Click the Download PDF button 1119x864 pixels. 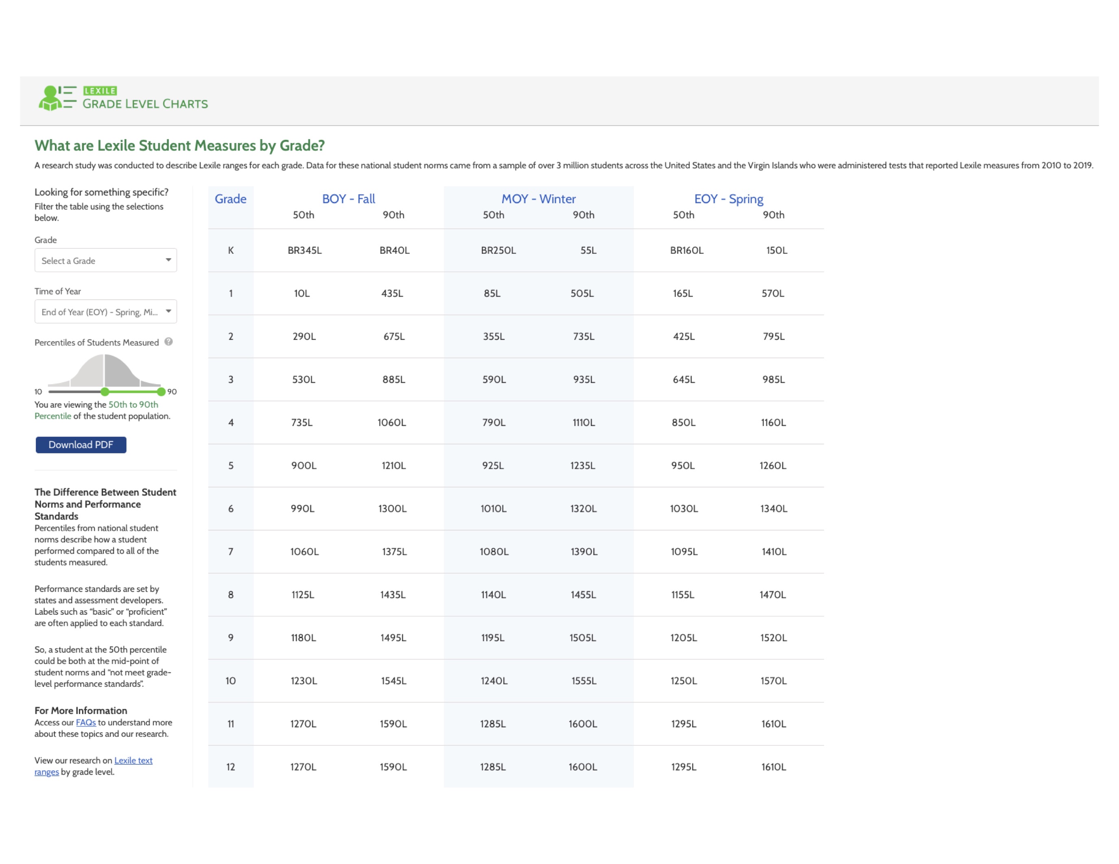(81, 445)
